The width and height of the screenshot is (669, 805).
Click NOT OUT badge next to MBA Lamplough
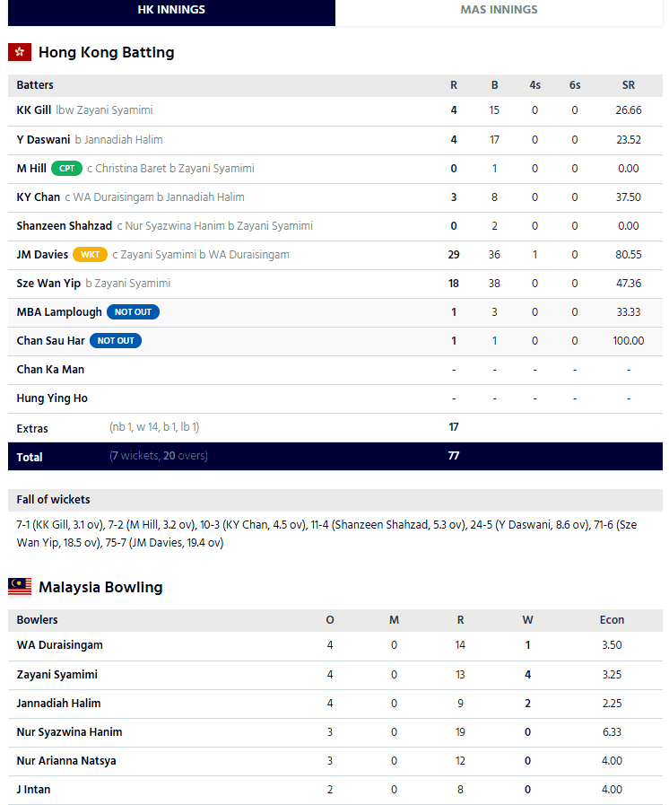[134, 312]
